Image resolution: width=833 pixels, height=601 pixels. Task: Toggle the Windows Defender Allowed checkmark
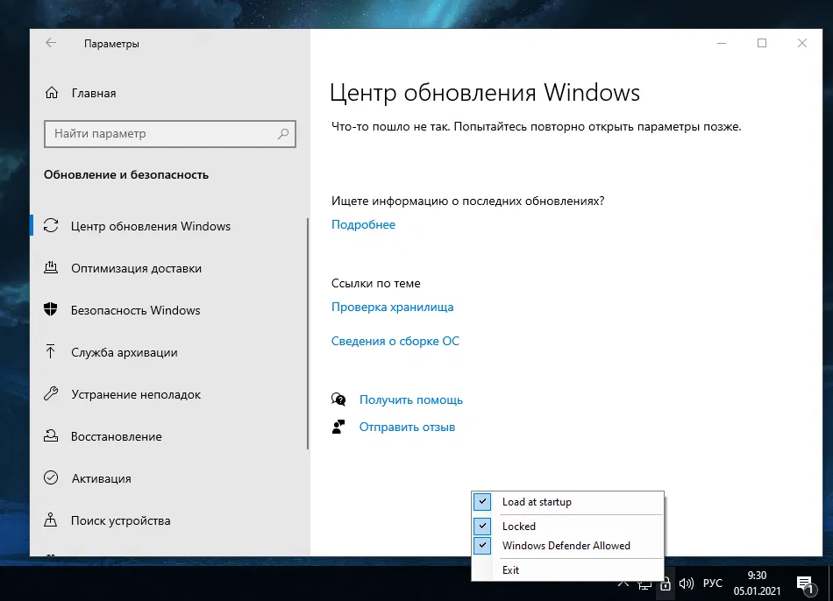482,545
